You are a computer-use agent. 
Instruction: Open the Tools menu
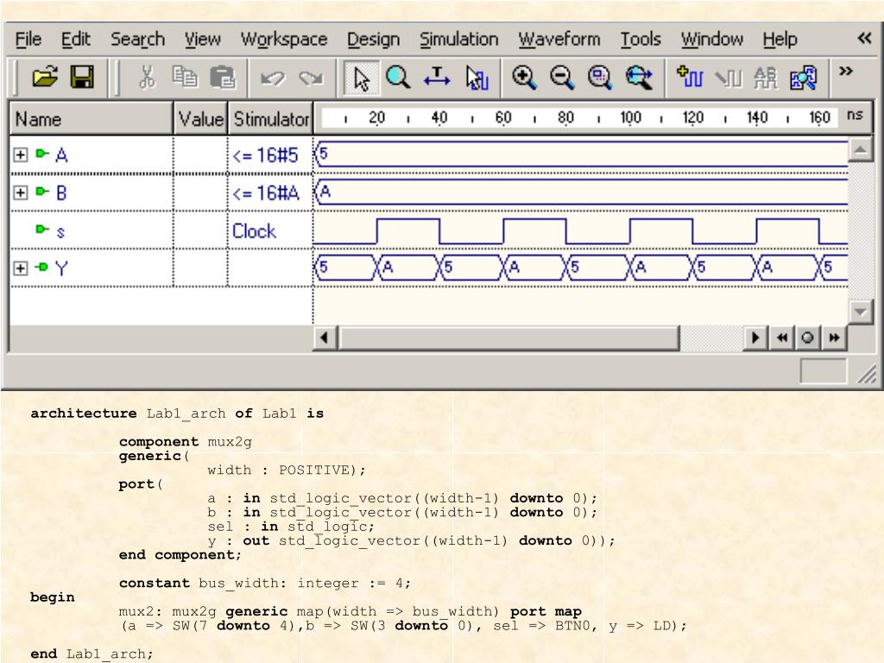(641, 39)
